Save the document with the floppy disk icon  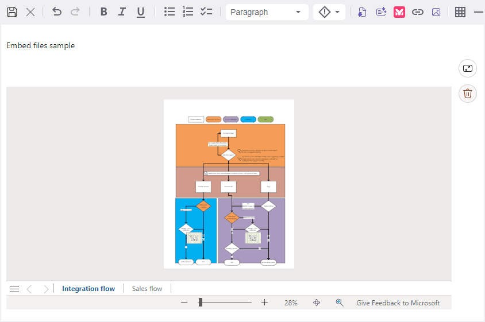(12, 12)
